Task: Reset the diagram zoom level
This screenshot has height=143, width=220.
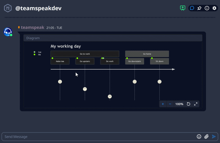Action: 188,104
